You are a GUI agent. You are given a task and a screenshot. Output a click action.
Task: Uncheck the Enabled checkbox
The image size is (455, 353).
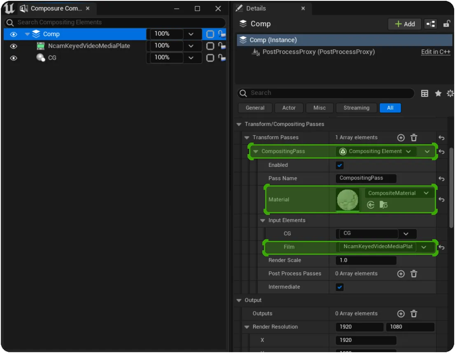[x=339, y=165]
